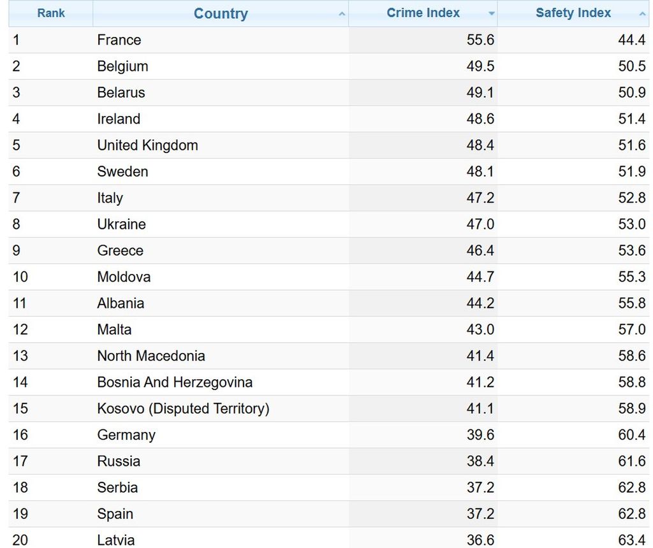Select Russia in the country column

coord(119,461)
